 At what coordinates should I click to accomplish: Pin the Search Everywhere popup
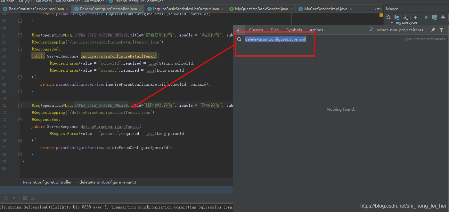tap(433, 30)
